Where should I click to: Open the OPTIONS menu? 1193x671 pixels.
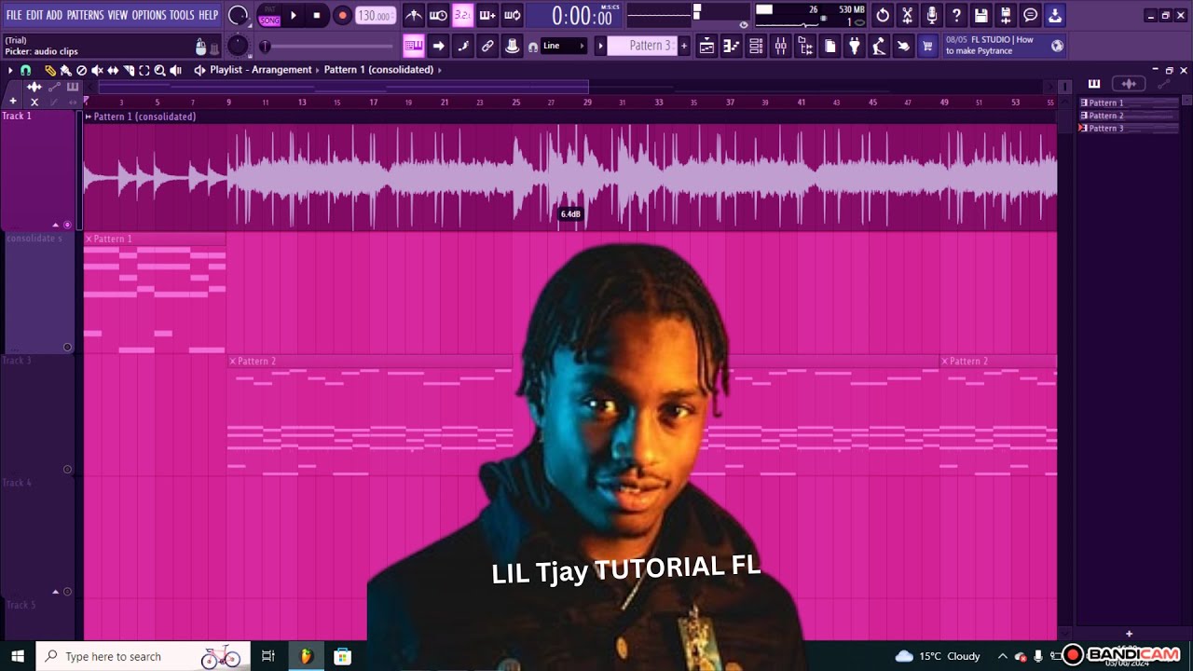pos(148,15)
